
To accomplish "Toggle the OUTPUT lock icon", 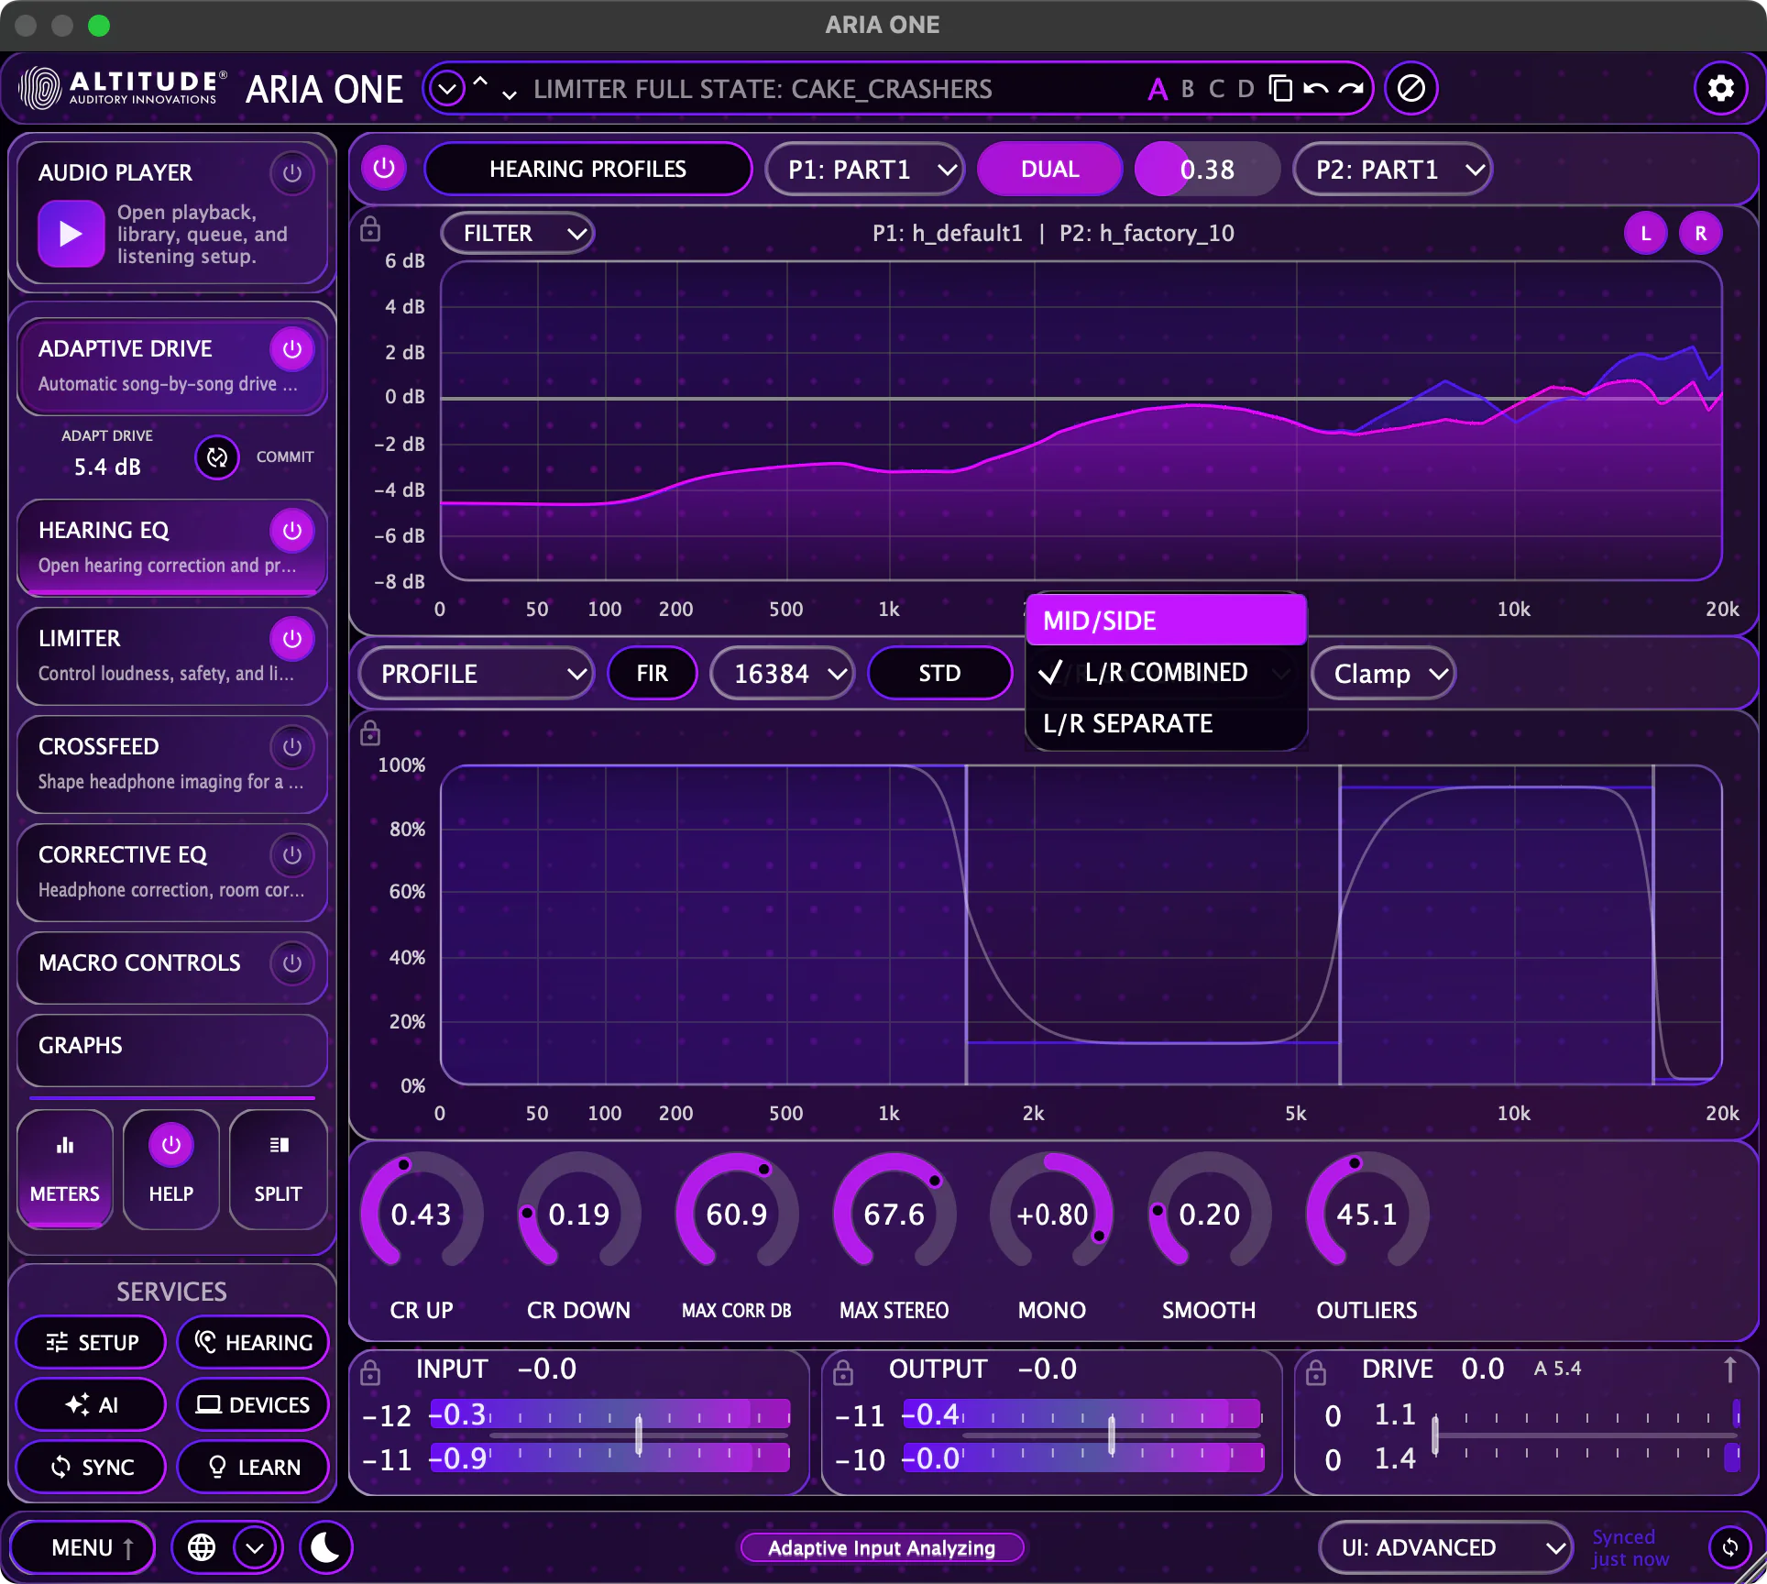I will tap(843, 1372).
